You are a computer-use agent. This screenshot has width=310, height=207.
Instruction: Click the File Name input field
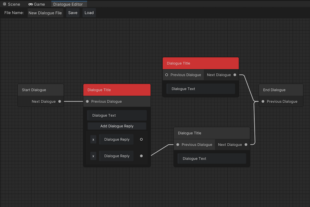pyautogui.click(x=45, y=13)
